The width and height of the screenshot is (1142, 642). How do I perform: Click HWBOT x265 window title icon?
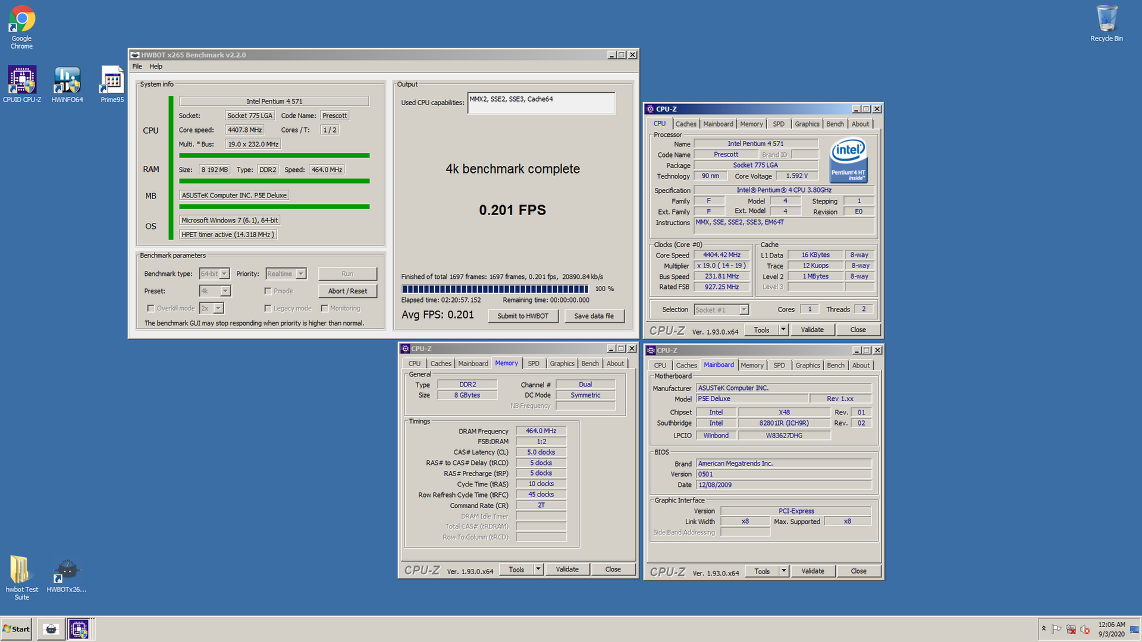coord(135,55)
